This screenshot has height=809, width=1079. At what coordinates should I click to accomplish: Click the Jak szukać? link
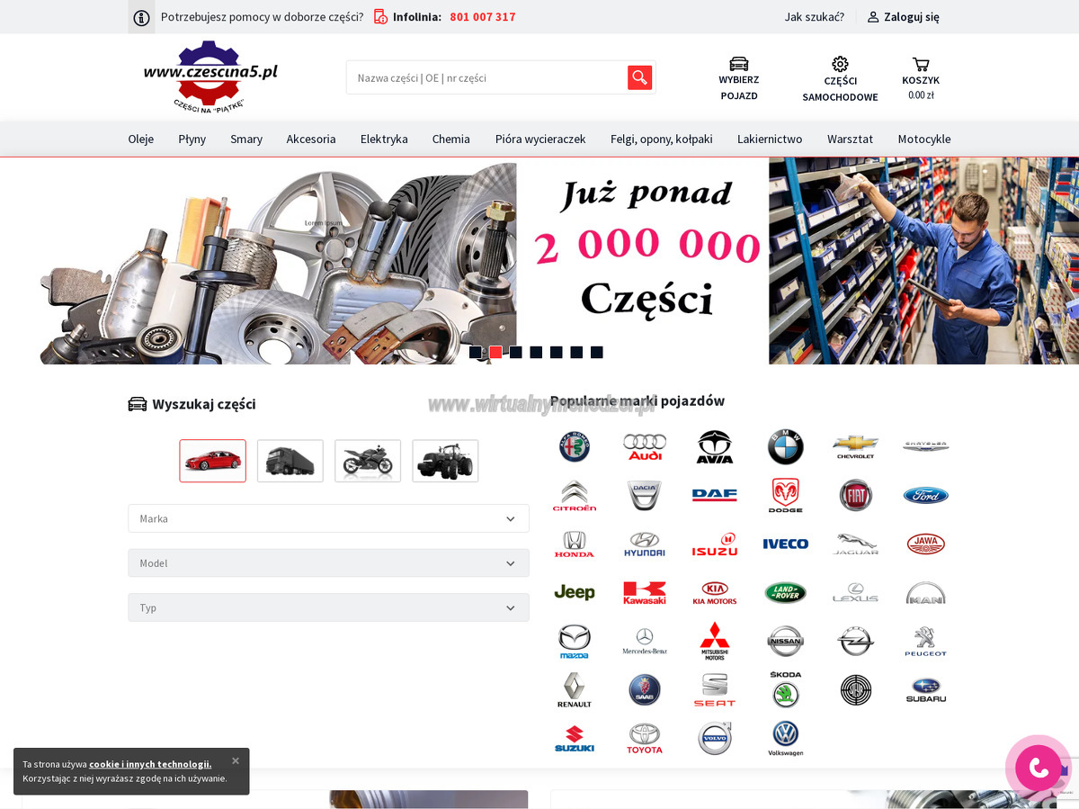pos(815,17)
